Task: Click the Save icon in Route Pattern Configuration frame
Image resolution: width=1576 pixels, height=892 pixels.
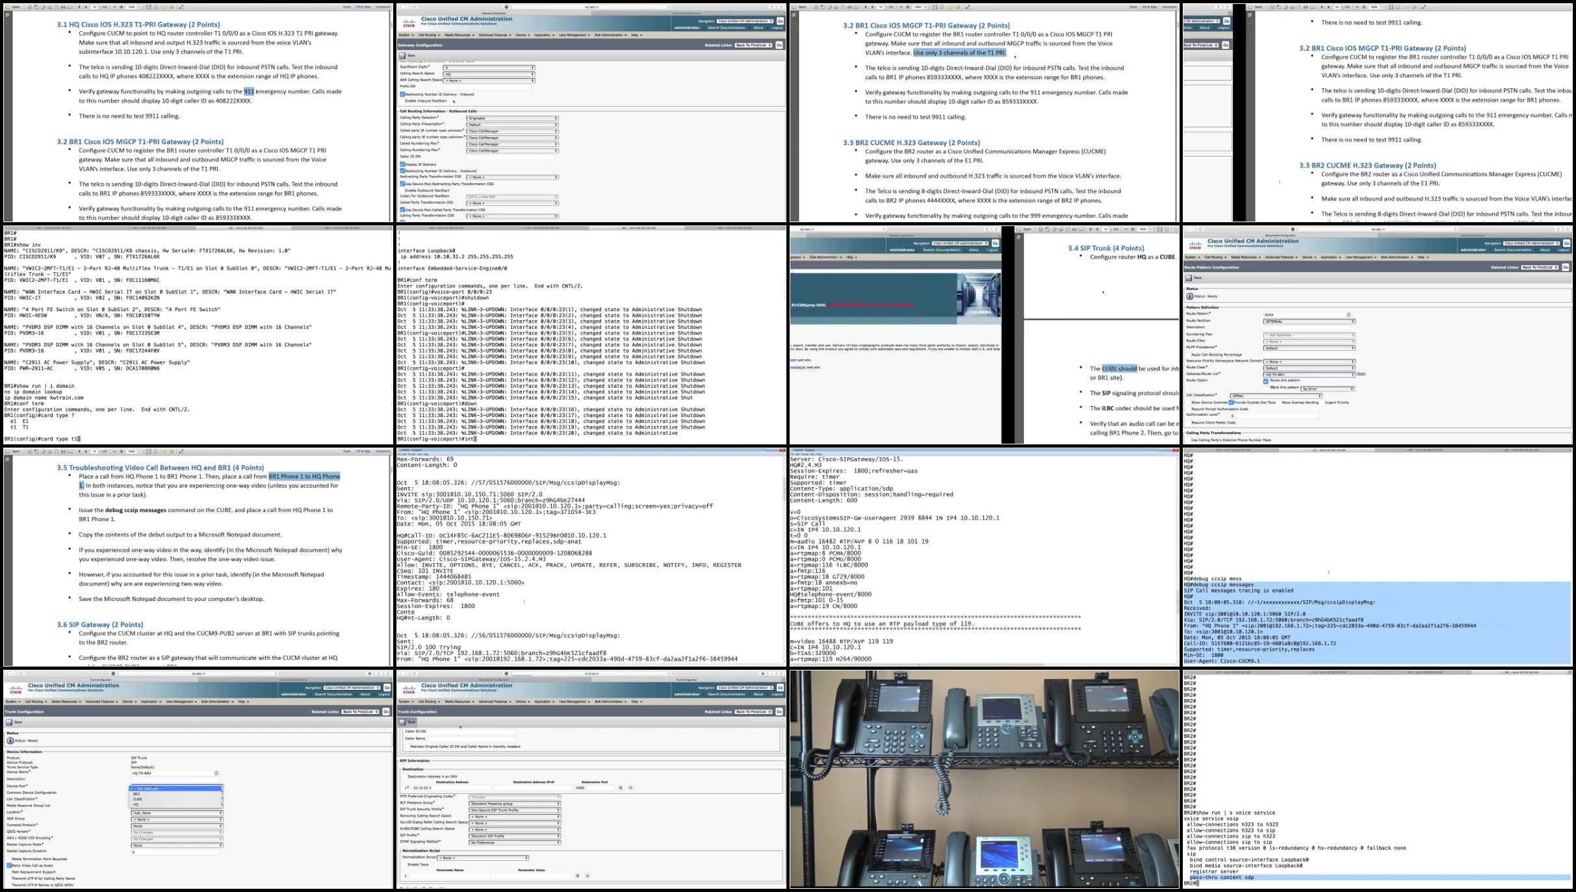Action: click(1189, 278)
